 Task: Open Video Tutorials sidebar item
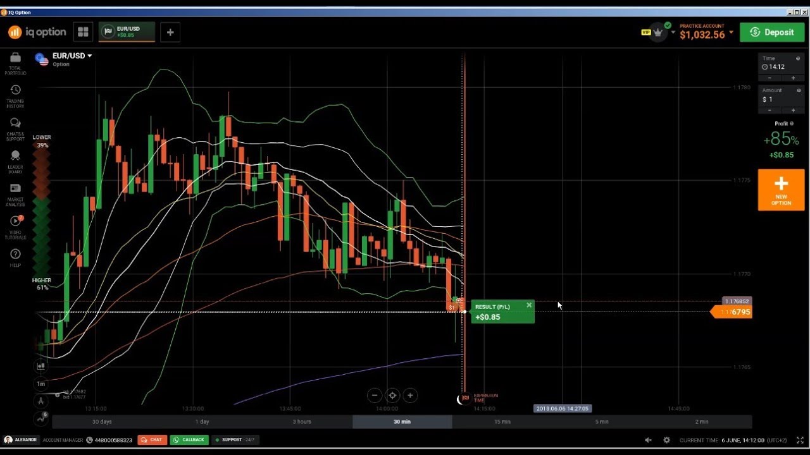(x=15, y=227)
